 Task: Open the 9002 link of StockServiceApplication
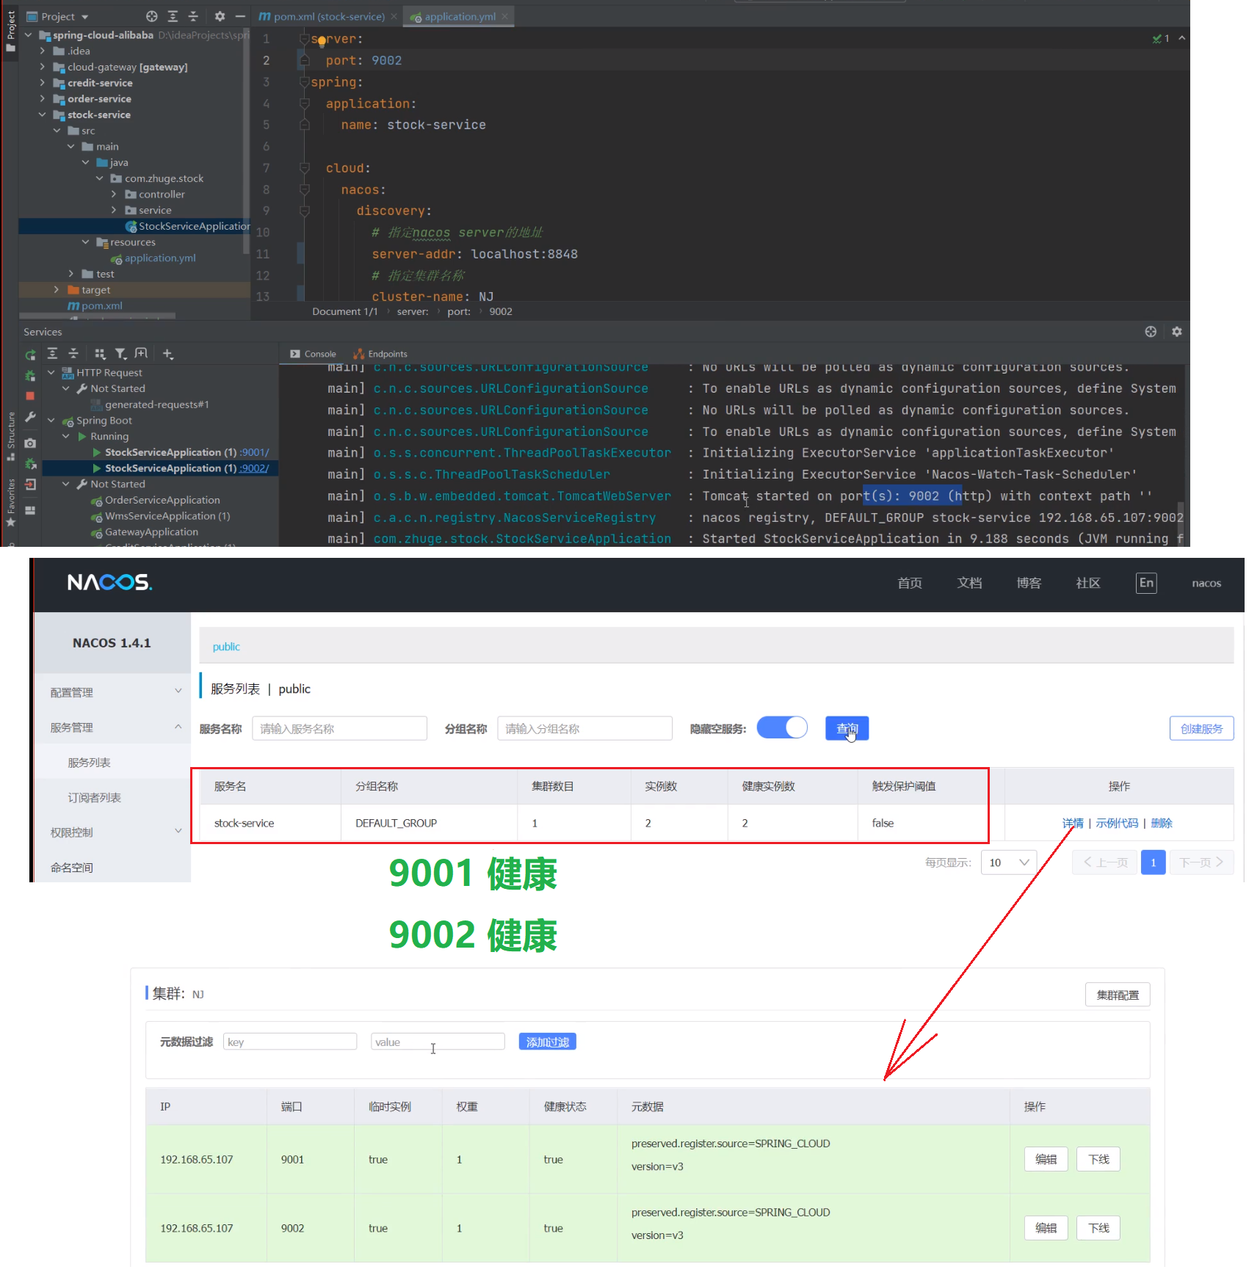[255, 468]
